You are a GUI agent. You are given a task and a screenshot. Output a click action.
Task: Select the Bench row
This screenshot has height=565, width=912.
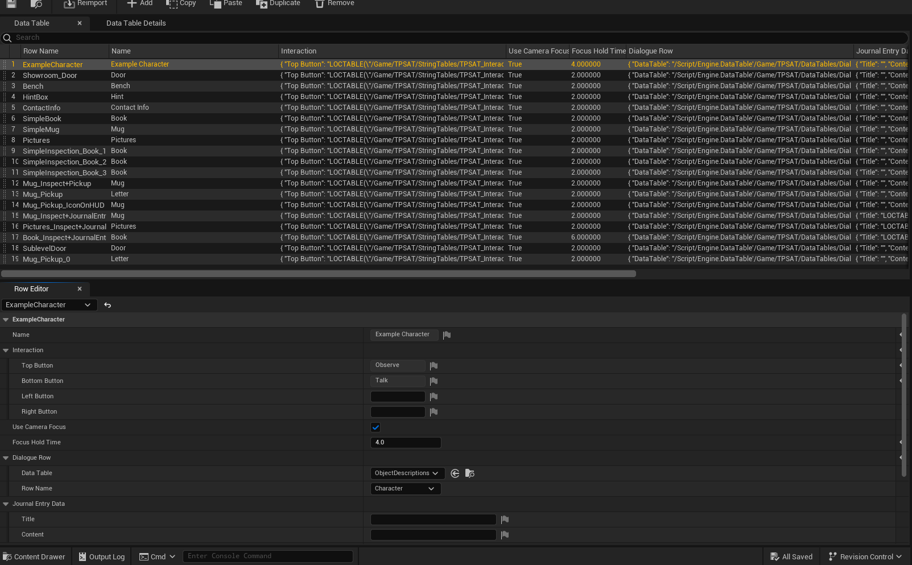tap(455, 86)
